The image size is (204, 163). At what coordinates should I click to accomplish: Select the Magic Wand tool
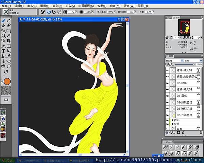pos(9,36)
